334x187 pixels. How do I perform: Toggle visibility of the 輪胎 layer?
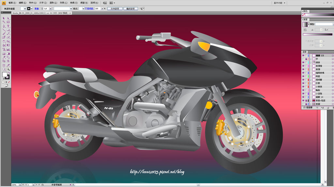(x=303, y=90)
